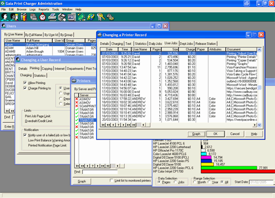Select By Full Name tab in Users window
The width and height of the screenshot is (275, 198).
33,35
